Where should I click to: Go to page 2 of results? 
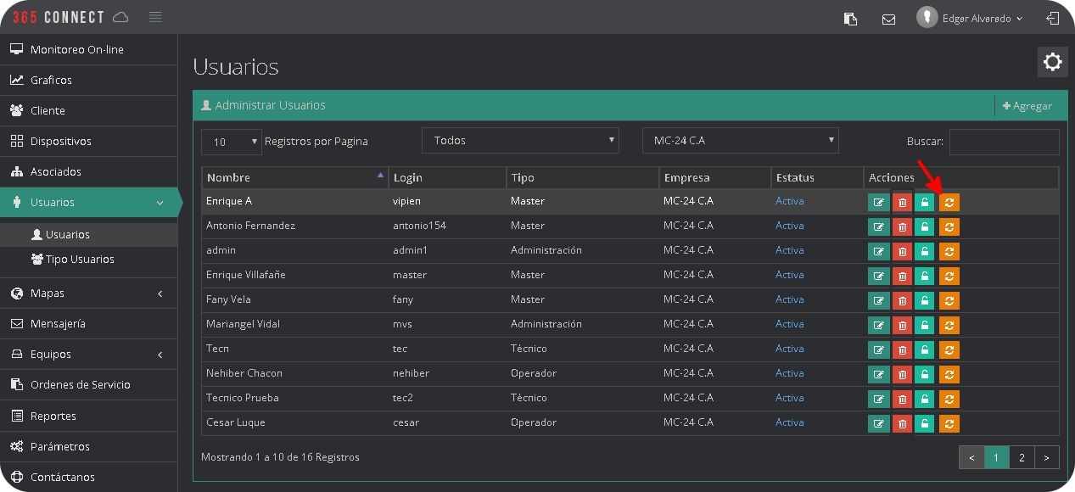1022,458
